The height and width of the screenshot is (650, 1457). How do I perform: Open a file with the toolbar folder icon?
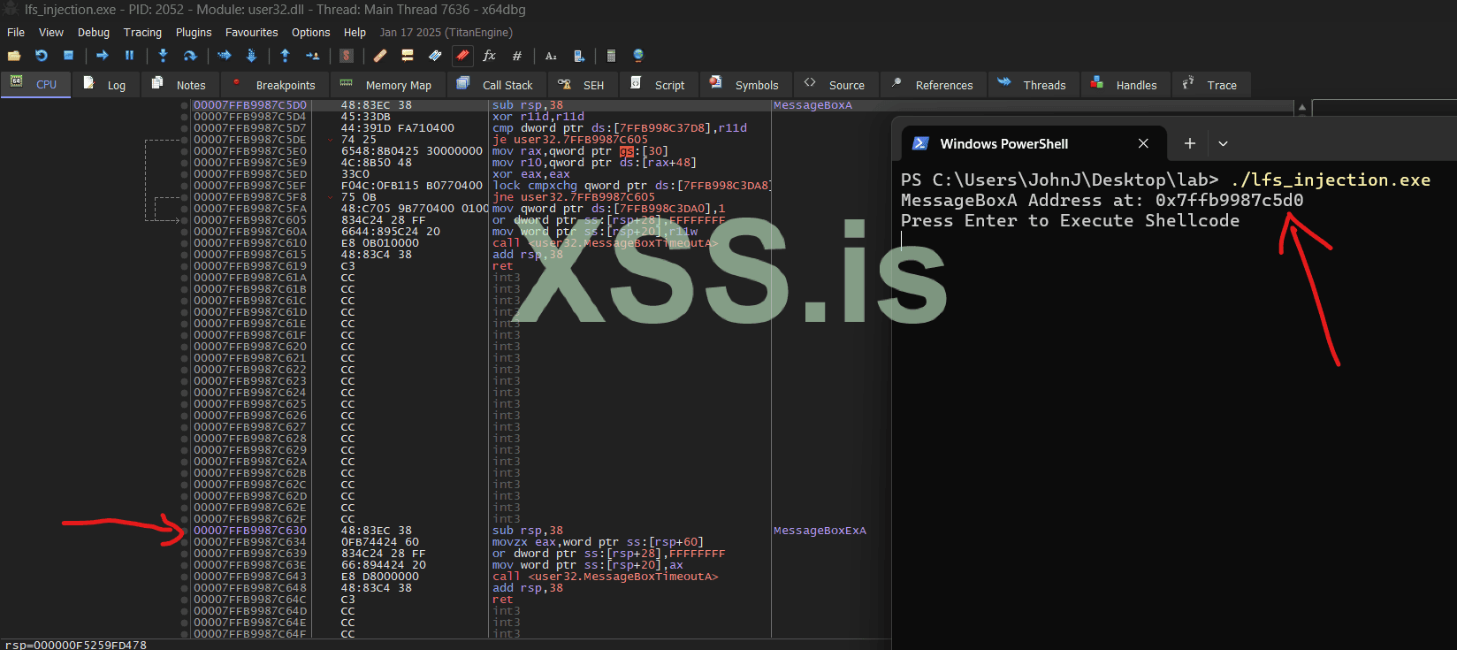pos(14,56)
